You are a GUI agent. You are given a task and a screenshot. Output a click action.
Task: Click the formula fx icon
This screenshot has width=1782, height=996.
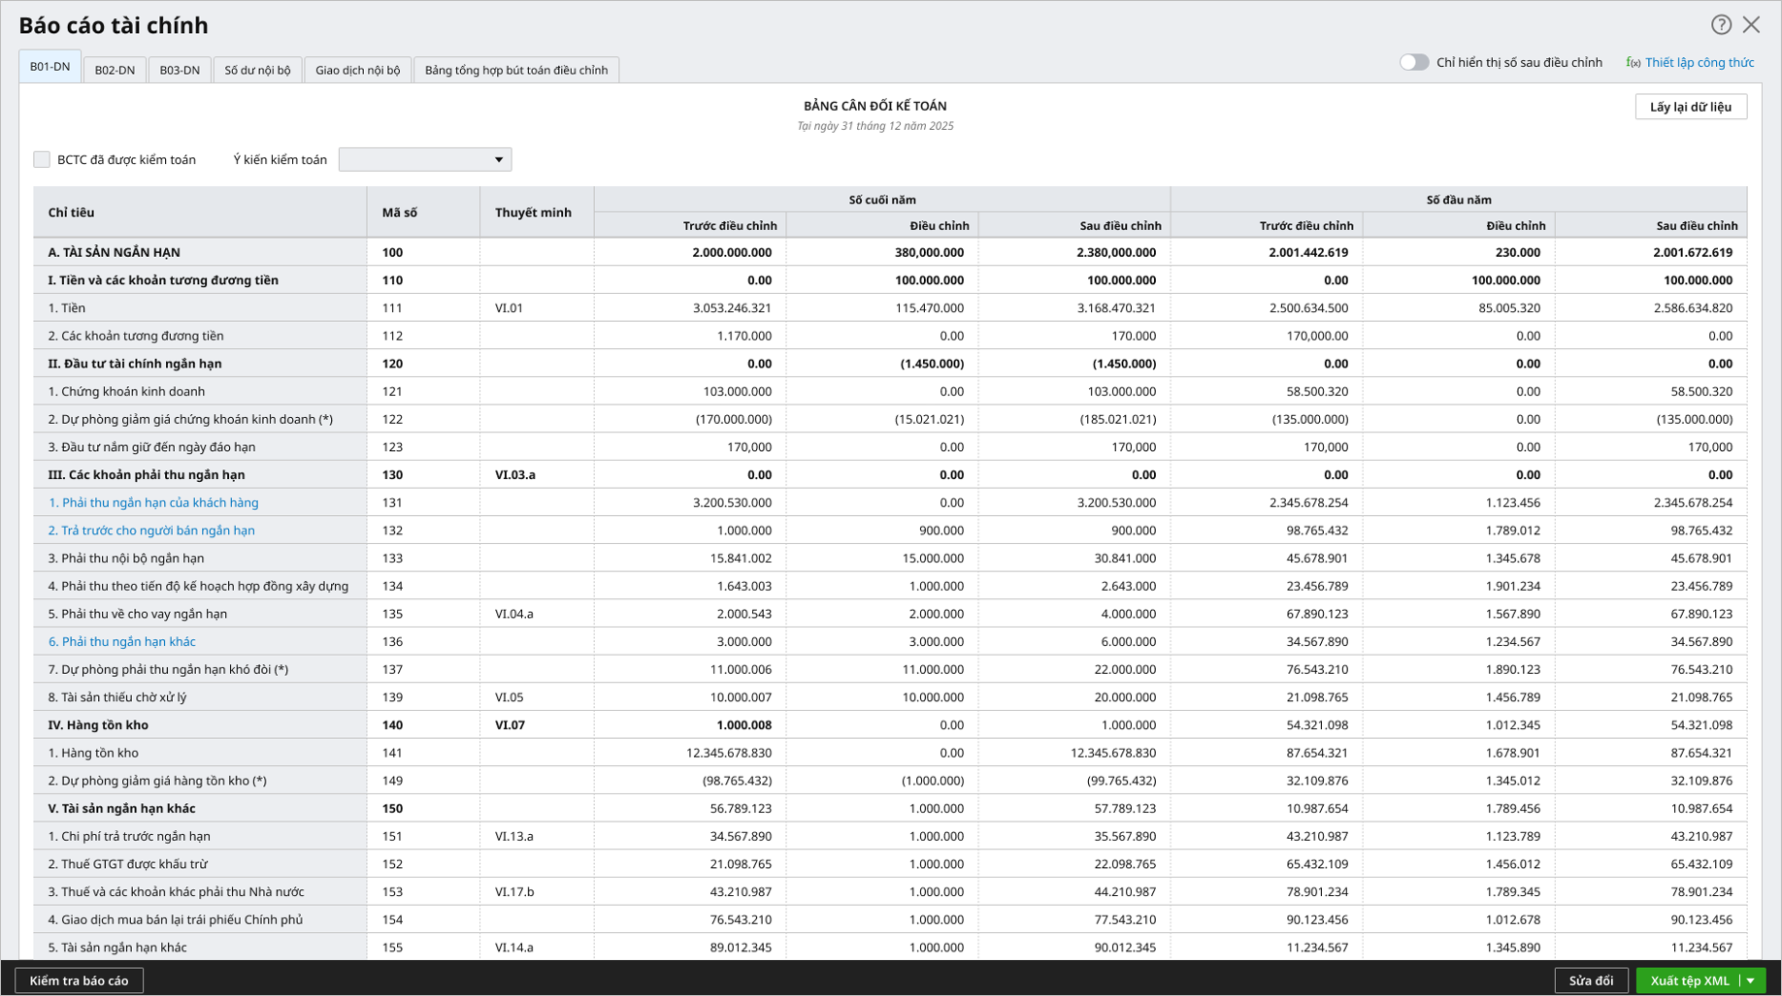pyautogui.click(x=1633, y=63)
